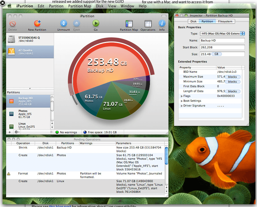The image size is (257, 207).
Task: Click the Delete toolbar icon
Action: point(13,23)
